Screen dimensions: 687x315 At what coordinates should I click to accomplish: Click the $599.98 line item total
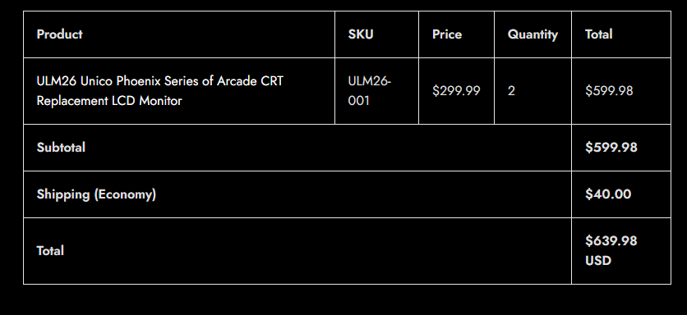(609, 91)
